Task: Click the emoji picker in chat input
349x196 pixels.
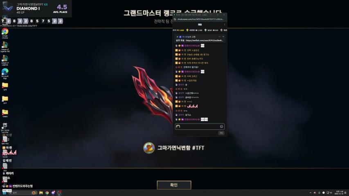Action: coord(221,127)
